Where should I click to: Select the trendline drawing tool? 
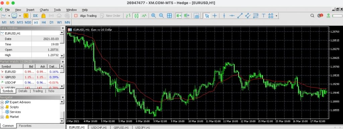240,16
